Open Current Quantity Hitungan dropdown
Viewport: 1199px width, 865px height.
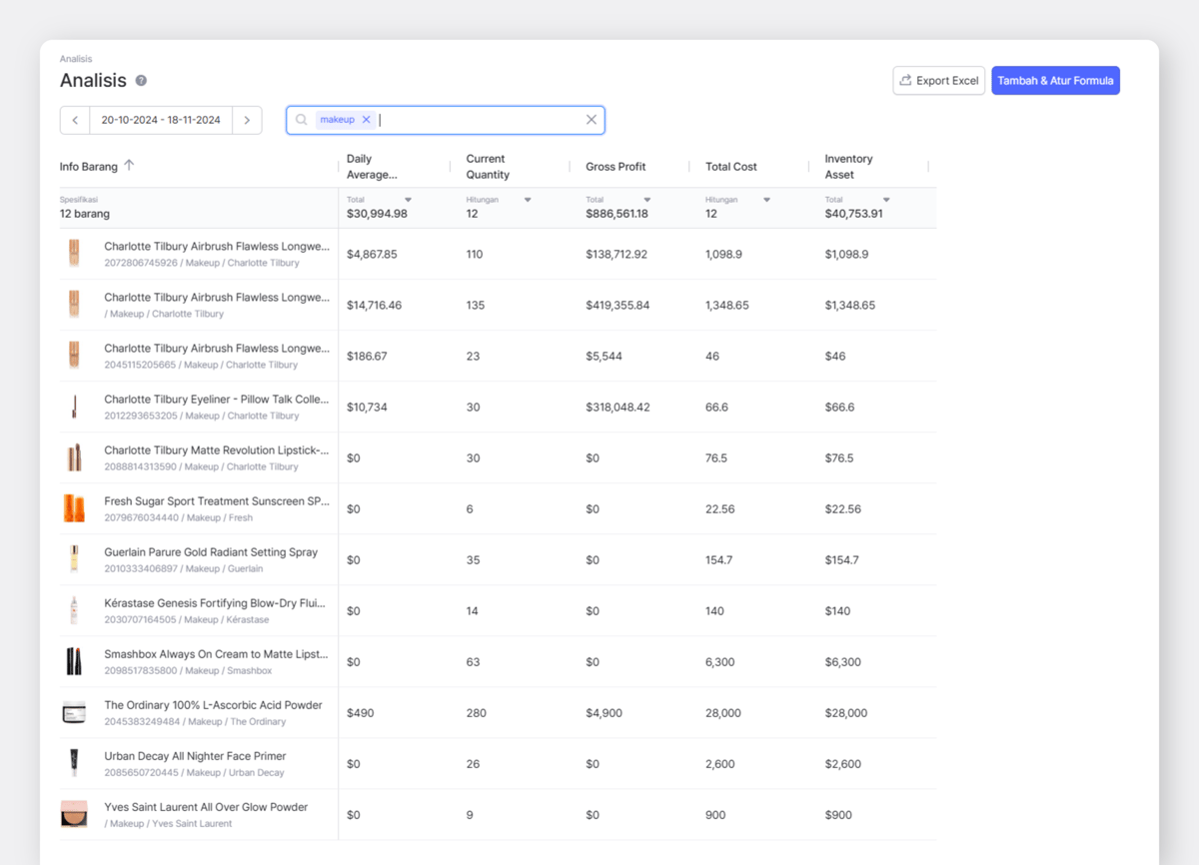point(528,200)
